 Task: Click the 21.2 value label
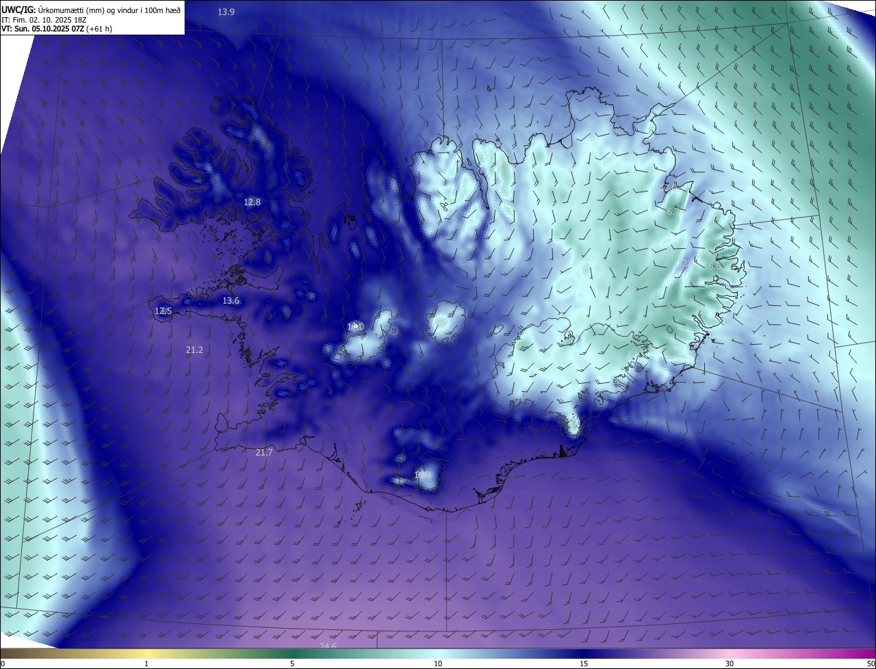pyautogui.click(x=194, y=350)
